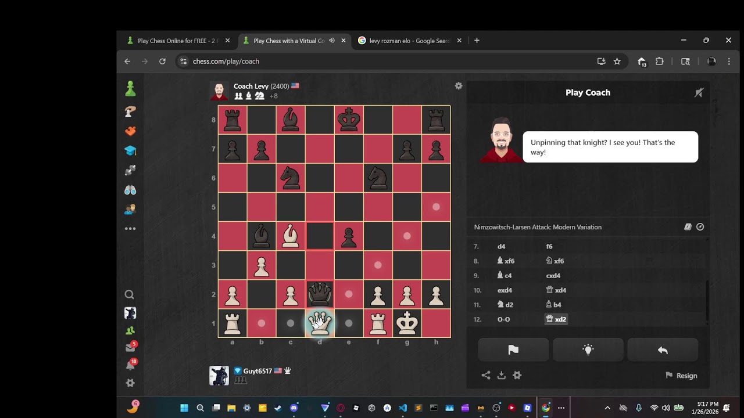
Task: Open Visual Studio Code from the taskbar
Action: click(403, 408)
